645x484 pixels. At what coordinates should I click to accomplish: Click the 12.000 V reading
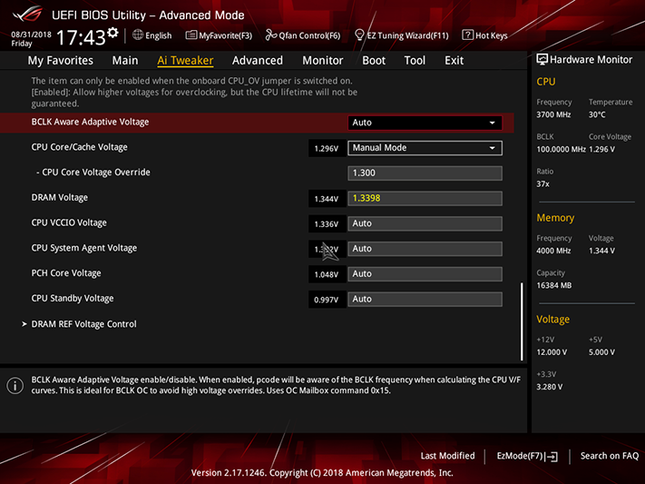click(x=552, y=352)
